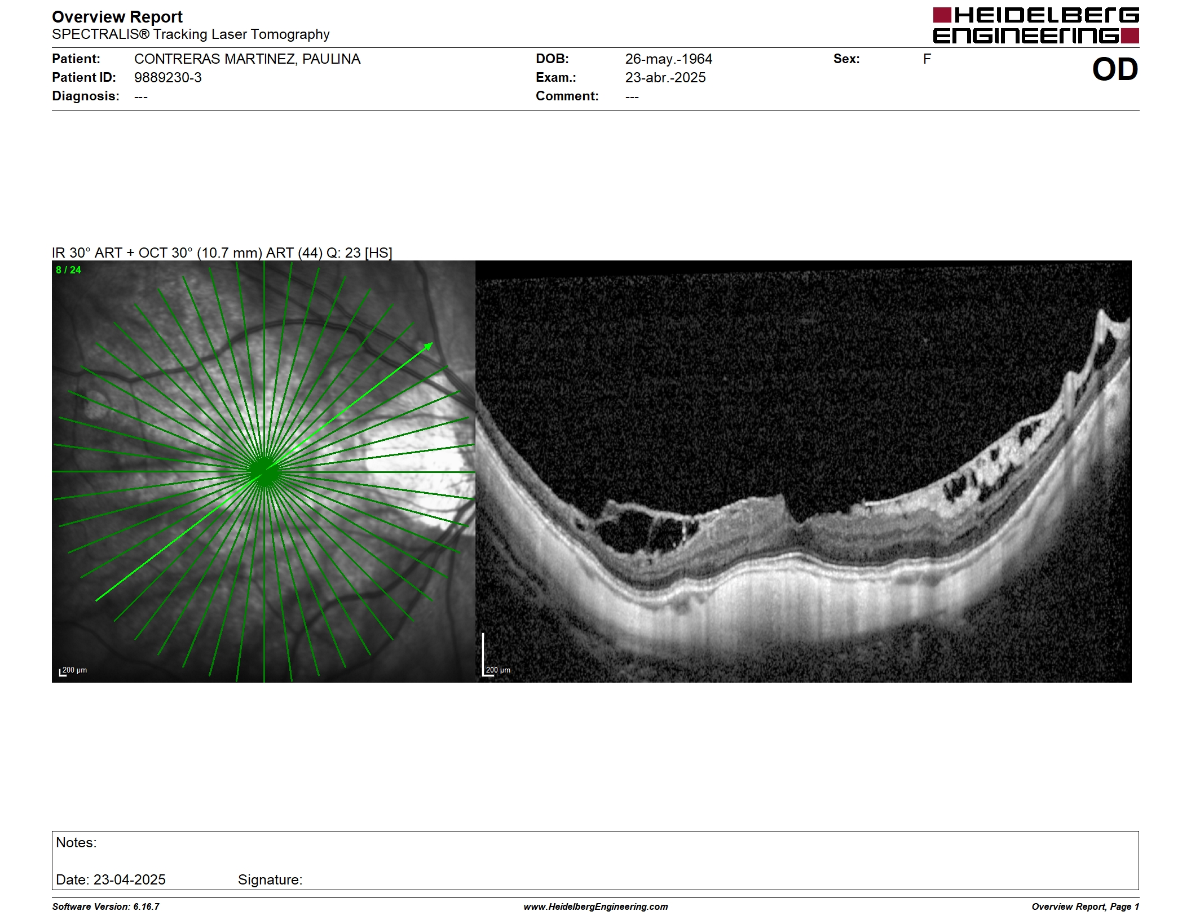Screen dimensions: 1191x920
Task: Click the 'Overview Report' title
Action: pos(117,17)
